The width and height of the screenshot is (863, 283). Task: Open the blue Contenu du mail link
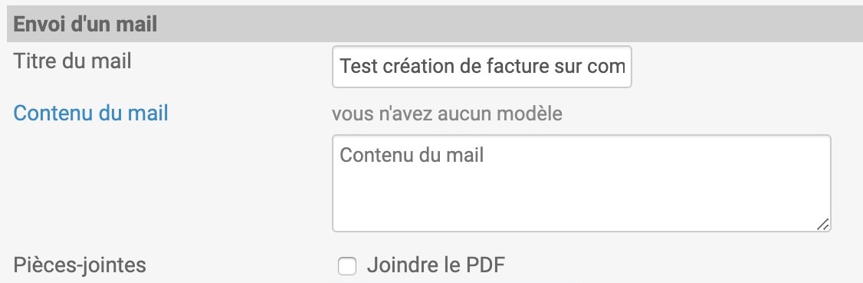click(90, 113)
